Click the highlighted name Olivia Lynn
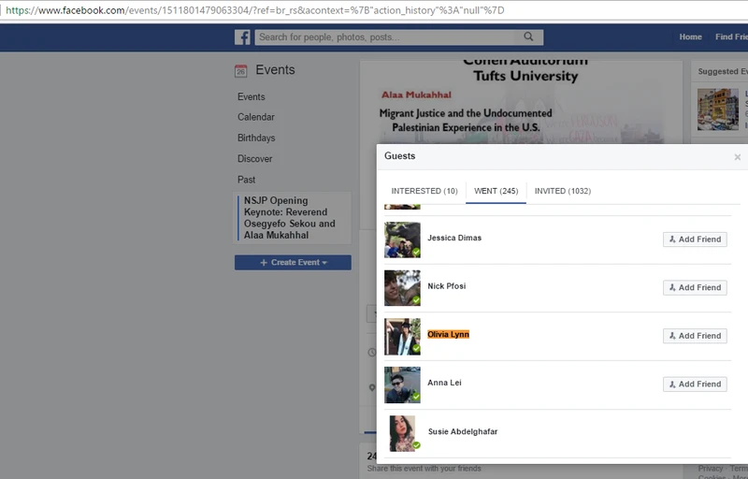 (449, 334)
